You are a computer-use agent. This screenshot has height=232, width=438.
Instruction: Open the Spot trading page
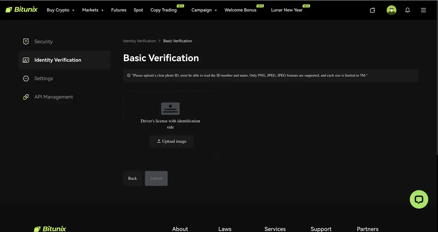138,10
